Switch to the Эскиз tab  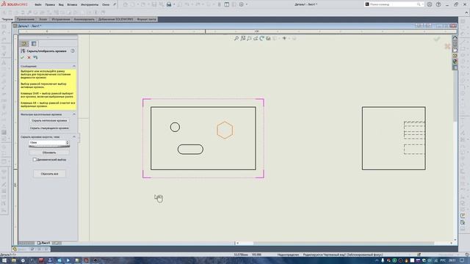[x=43, y=19]
